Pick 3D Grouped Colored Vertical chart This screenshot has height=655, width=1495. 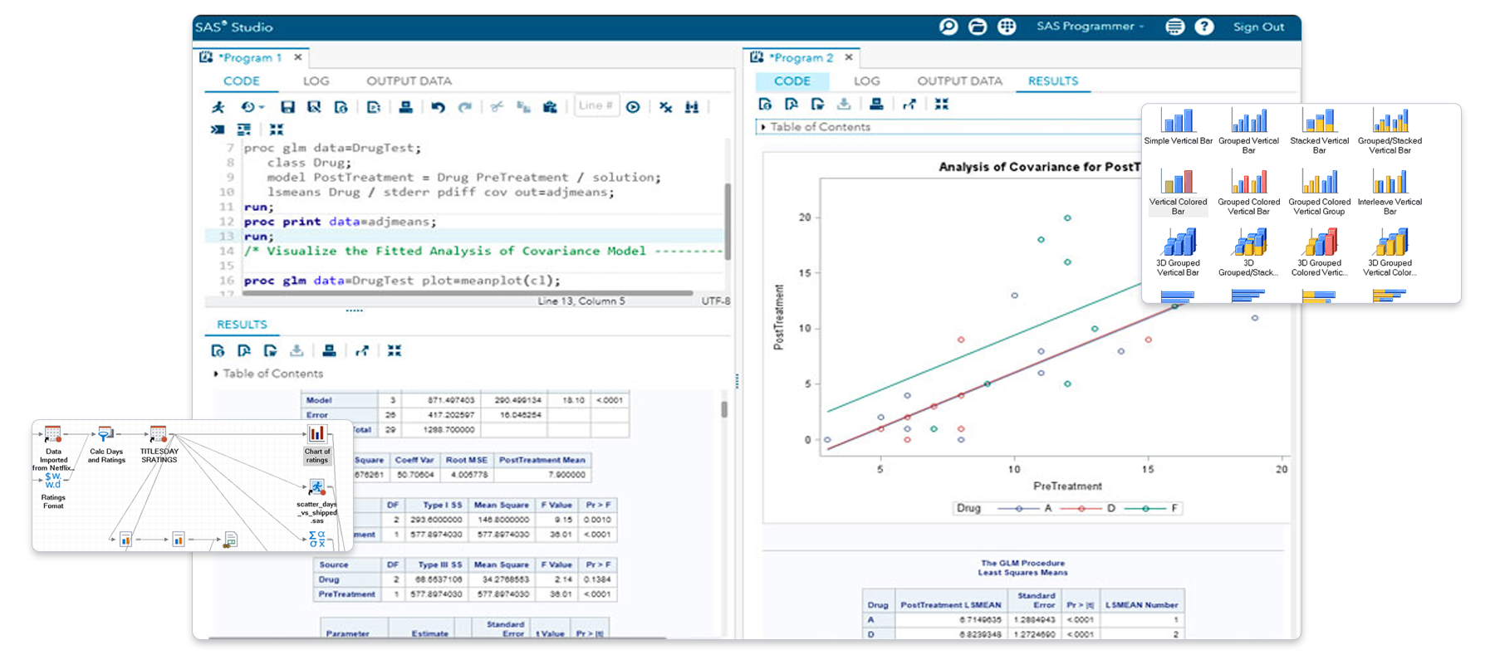pos(1319,253)
